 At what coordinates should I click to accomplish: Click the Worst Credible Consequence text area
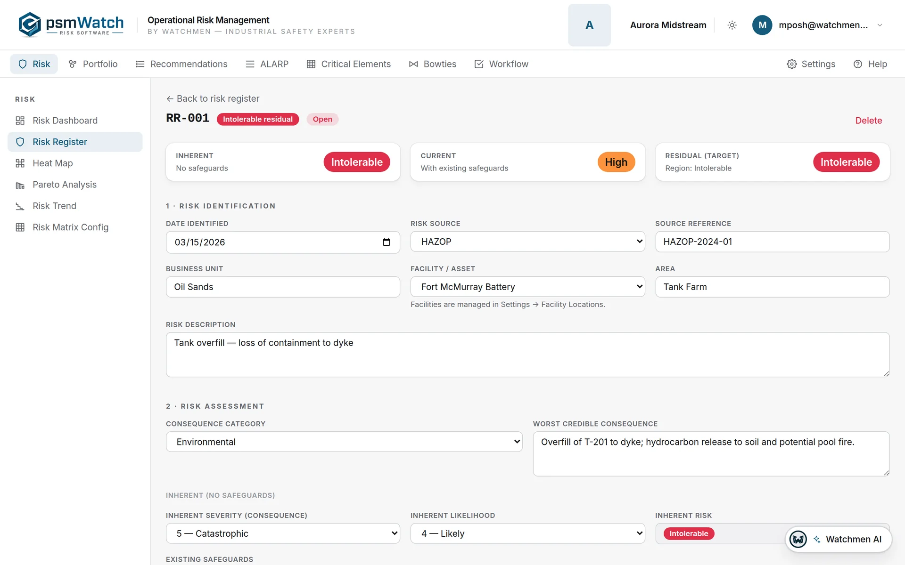711,454
